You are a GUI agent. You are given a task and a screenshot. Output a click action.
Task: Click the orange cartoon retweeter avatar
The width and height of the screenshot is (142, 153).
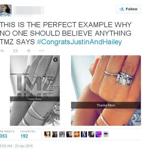(76, 134)
